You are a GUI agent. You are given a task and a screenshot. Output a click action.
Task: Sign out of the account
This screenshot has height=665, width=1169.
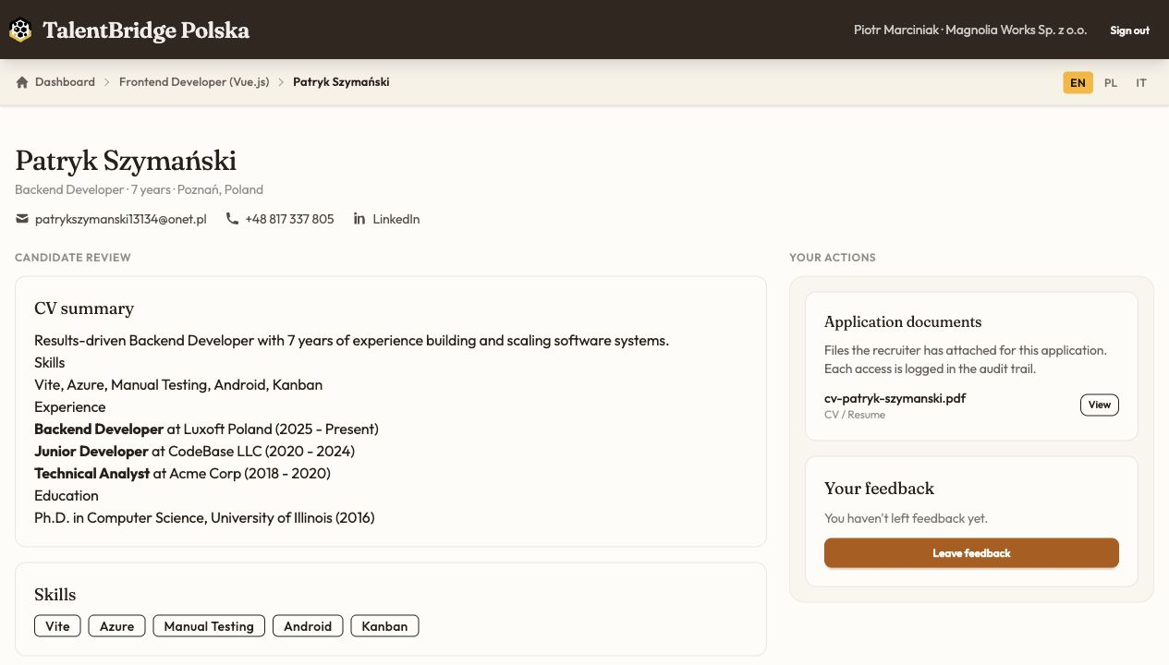pyautogui.click(x=1129, y=30)
